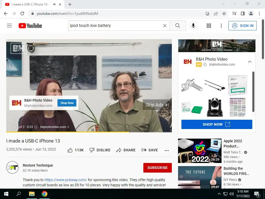This screenshot has height=199, width=265.
Task: View site info lock icon
Action: (x=33, y=13)
